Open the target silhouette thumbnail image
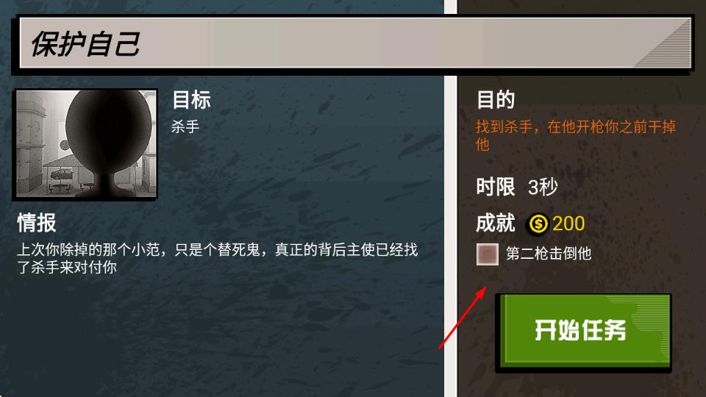706x397 pixels. click(x=85, y=145)
